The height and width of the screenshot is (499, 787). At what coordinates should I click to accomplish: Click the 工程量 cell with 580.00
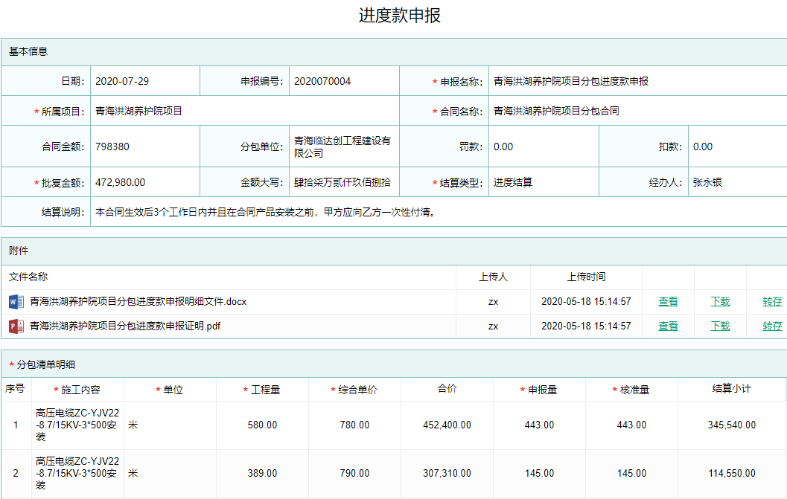point(262,425)
